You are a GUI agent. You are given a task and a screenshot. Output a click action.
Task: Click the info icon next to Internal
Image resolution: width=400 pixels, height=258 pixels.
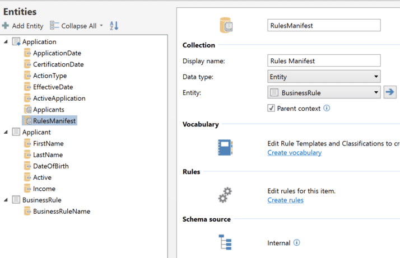click(x=297, y=243)
